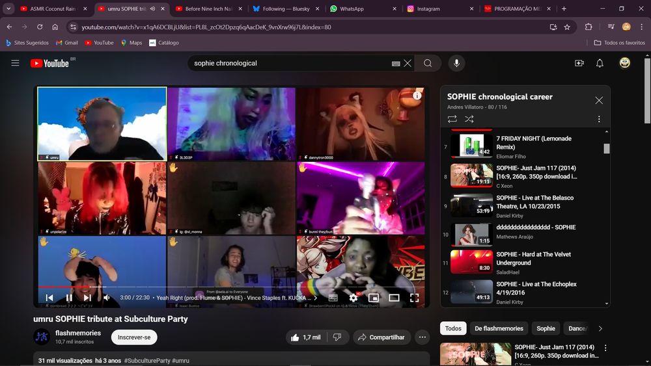Pause the playing video

pyautogui.click(x=69, y=298)
